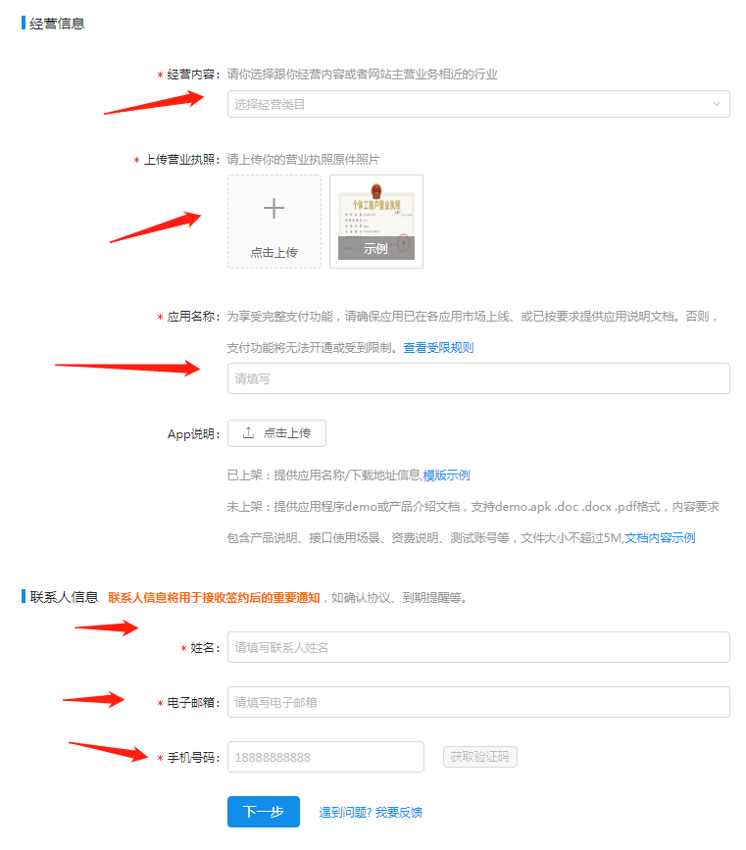Click the 经营内容 field label
Screen dimensions: 746x850
[191, 75]
